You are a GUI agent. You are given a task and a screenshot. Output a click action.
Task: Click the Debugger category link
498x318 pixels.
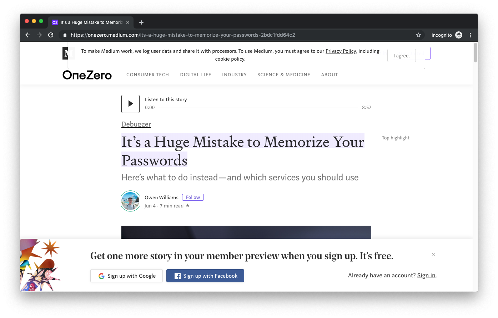coord(136,124)
